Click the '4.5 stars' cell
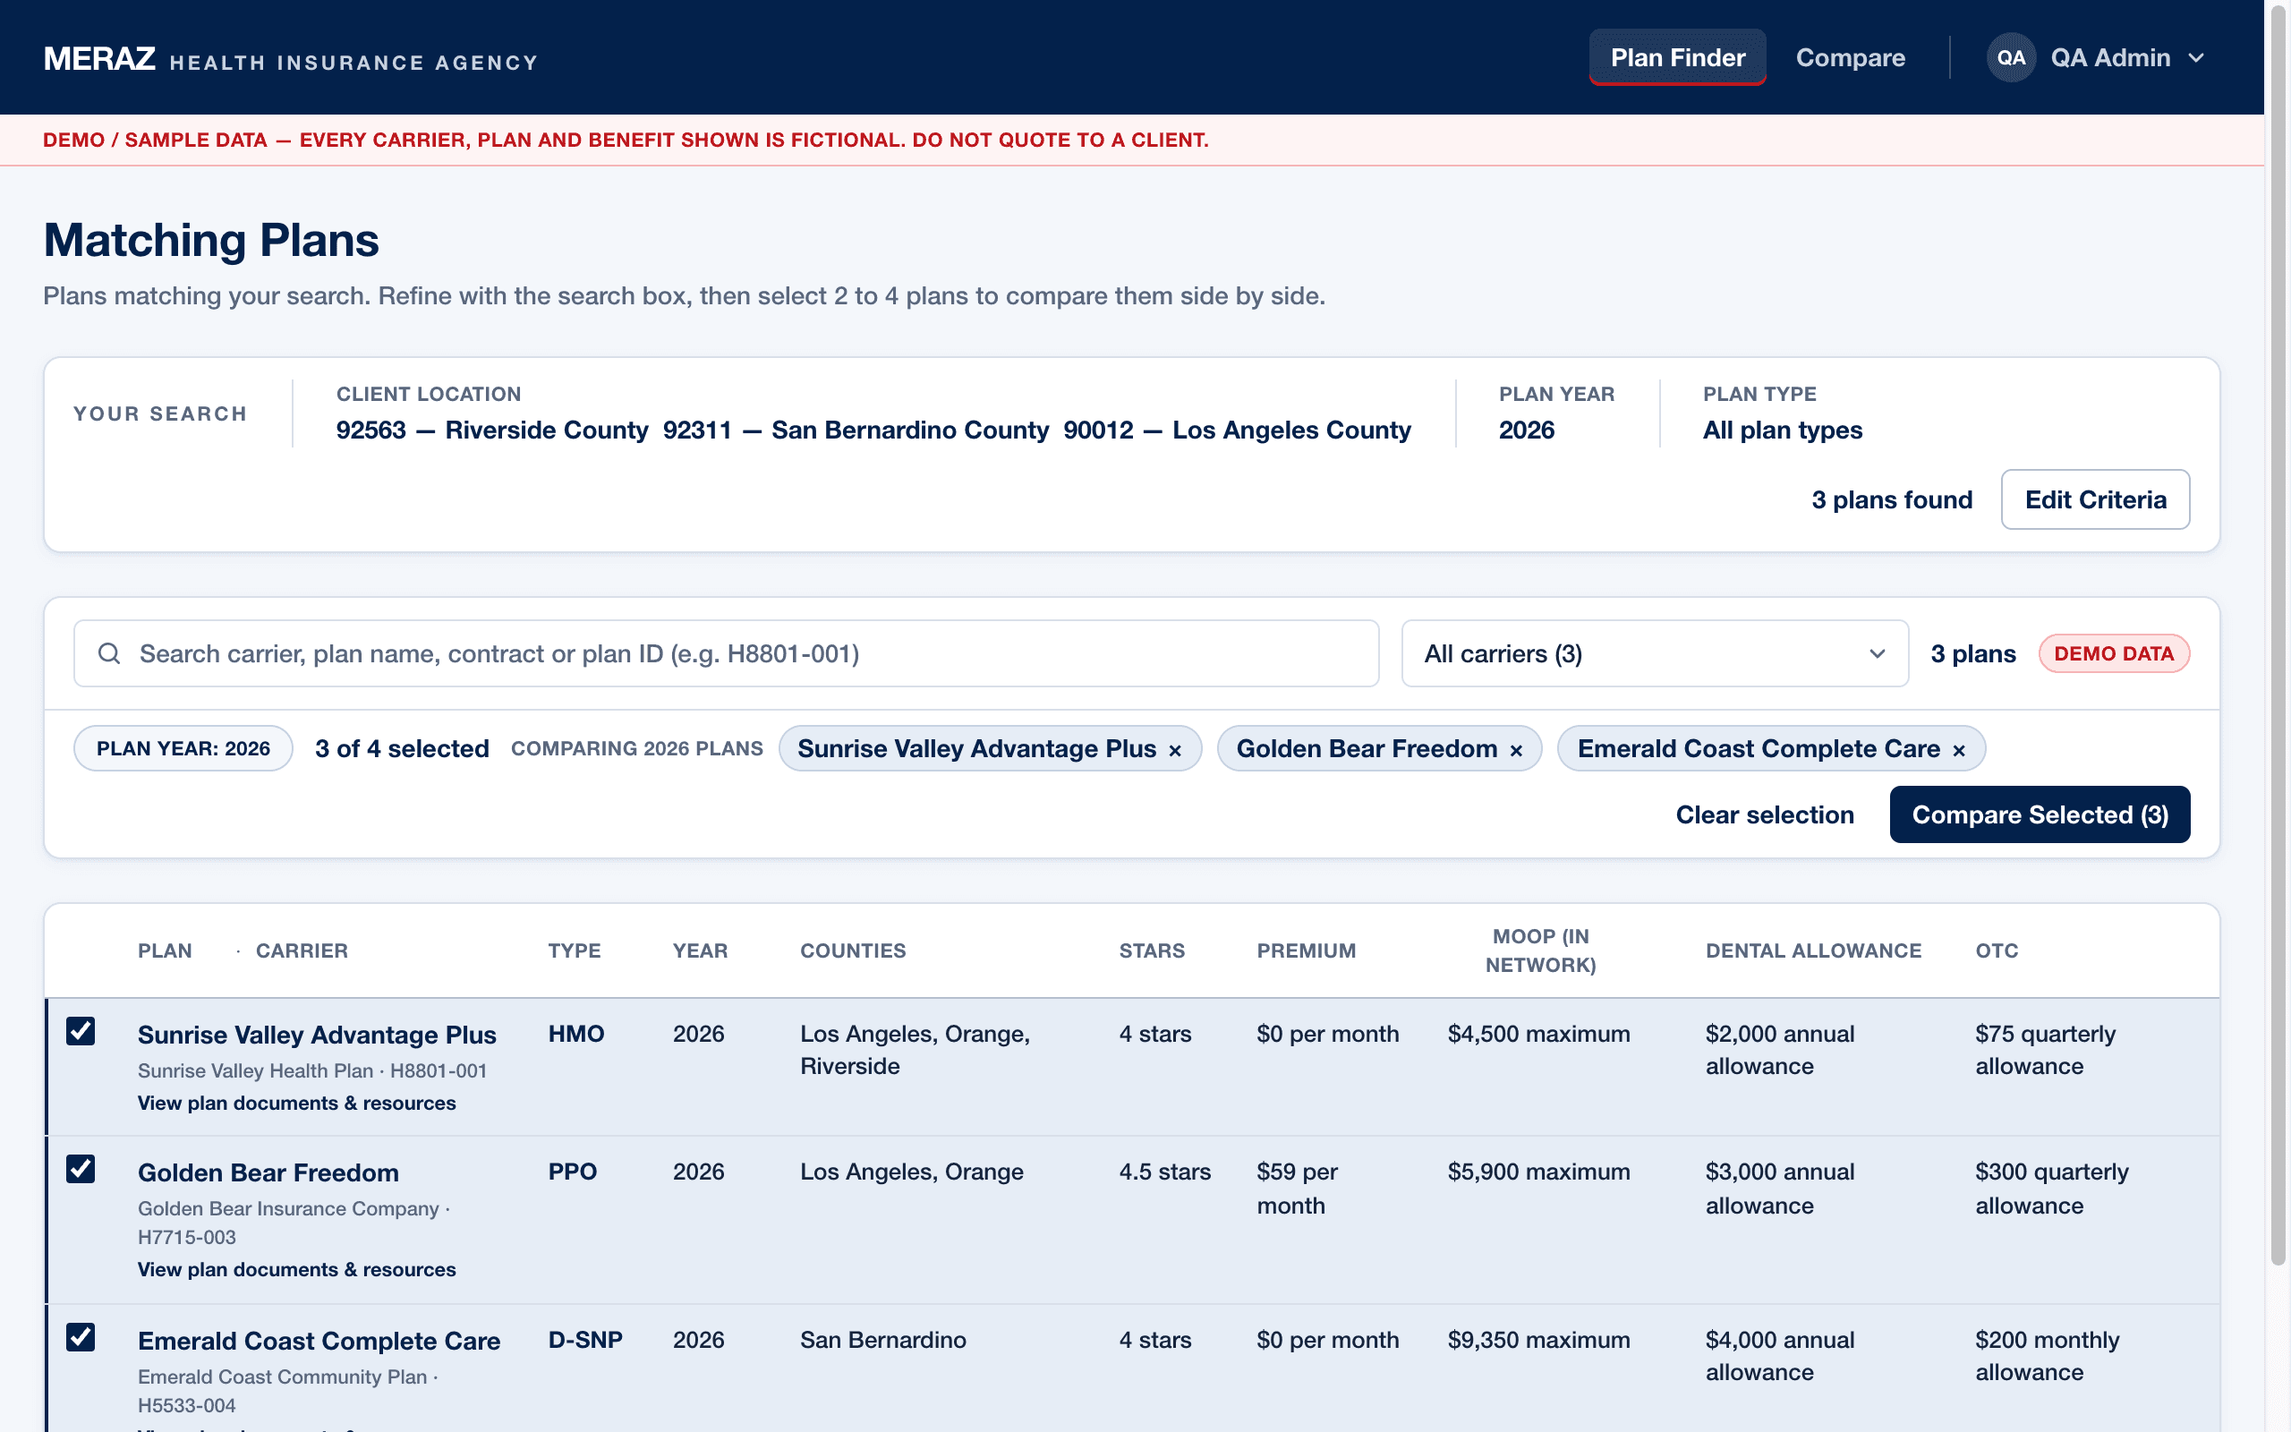 tap(1164, 1172)
